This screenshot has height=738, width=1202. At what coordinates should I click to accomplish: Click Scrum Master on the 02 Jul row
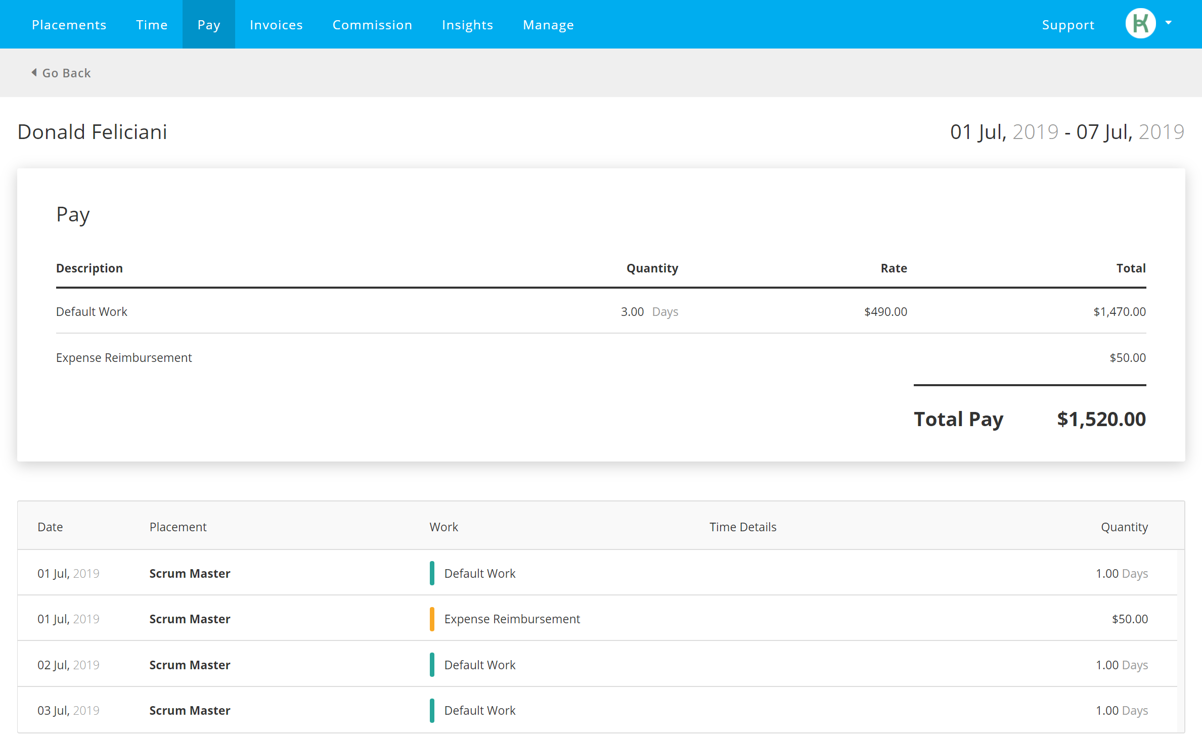pyautogui.click(x=190, y=665)
